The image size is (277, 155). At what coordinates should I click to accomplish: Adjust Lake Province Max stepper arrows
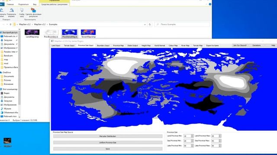point(220,146)
